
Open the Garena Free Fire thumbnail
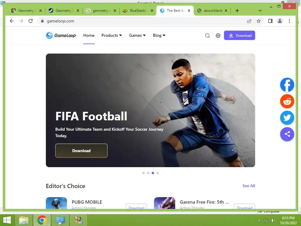pyautogui.click(x=165, y=203)
